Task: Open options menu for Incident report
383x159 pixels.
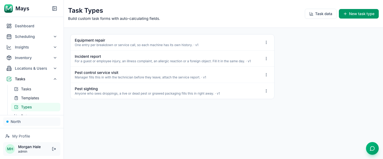Action: click(266, 59)
